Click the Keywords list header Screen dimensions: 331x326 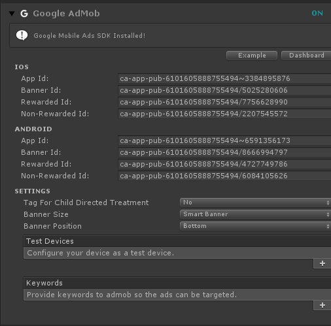pos(177,283)
